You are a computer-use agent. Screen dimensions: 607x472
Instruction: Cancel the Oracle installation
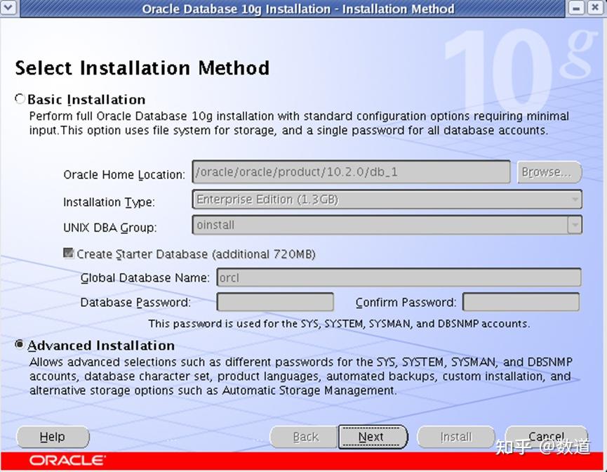[547, 437]
